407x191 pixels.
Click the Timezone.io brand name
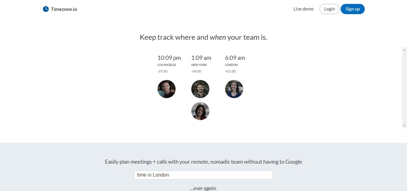64,9
